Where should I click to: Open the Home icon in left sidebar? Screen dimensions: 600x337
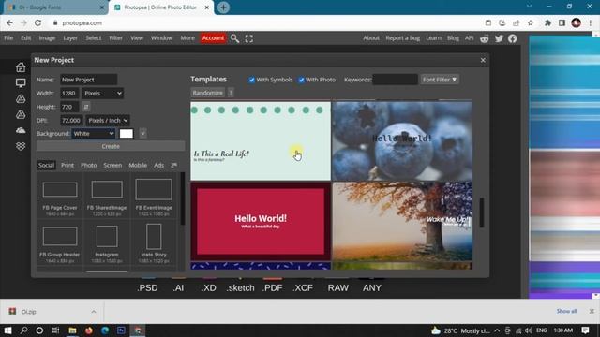click(21, 67)
